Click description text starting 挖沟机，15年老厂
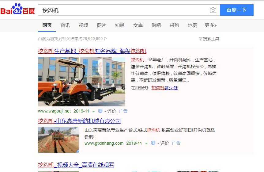This screenshot has height=172, width=264. pos(174,70)
